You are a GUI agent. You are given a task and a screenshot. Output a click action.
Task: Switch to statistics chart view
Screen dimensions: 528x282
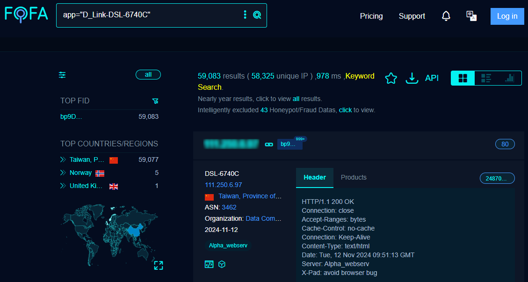click(x=509, y=78)
